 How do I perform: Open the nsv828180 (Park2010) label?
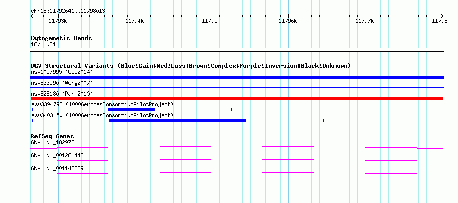click(62, 94)
